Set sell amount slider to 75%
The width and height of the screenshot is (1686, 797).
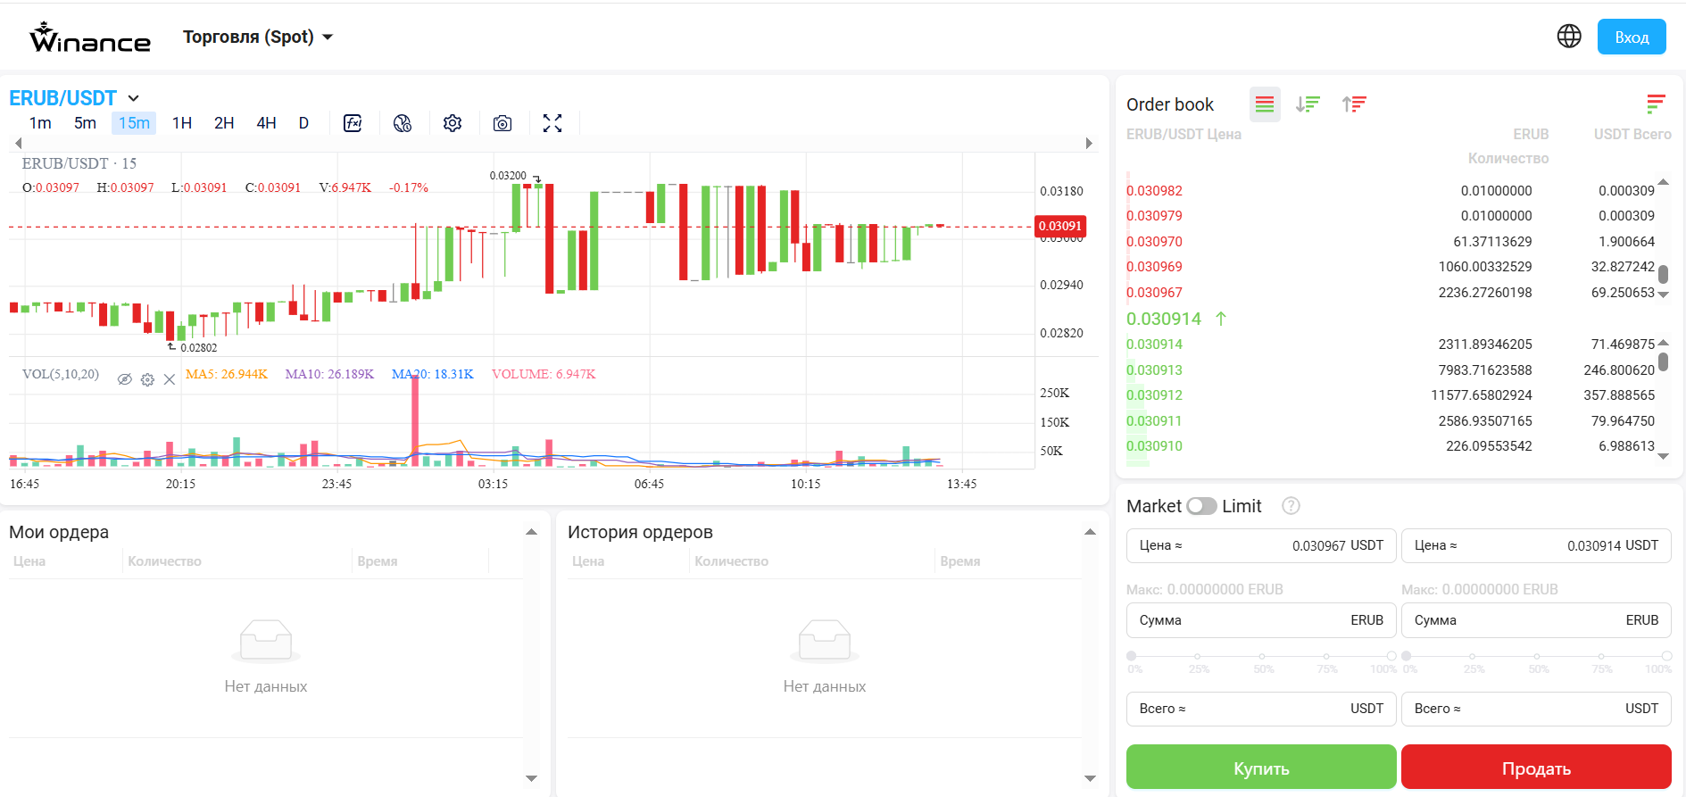pyautogui.click(x=1602, y=657)
